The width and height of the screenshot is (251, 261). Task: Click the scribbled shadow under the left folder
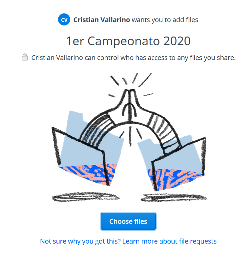[x=86, y=197]
